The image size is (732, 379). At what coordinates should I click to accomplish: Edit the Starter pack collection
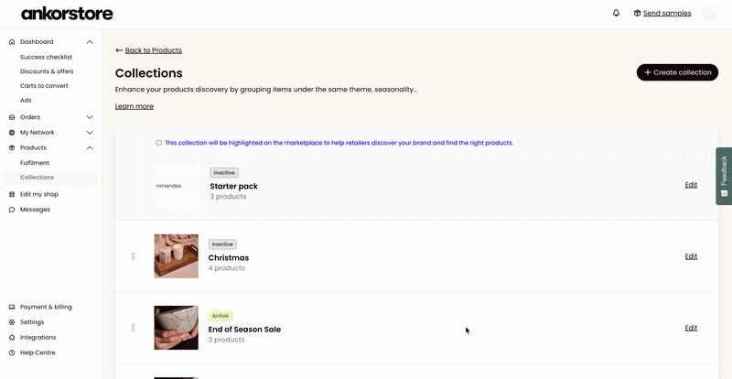(x=691, y=185)
